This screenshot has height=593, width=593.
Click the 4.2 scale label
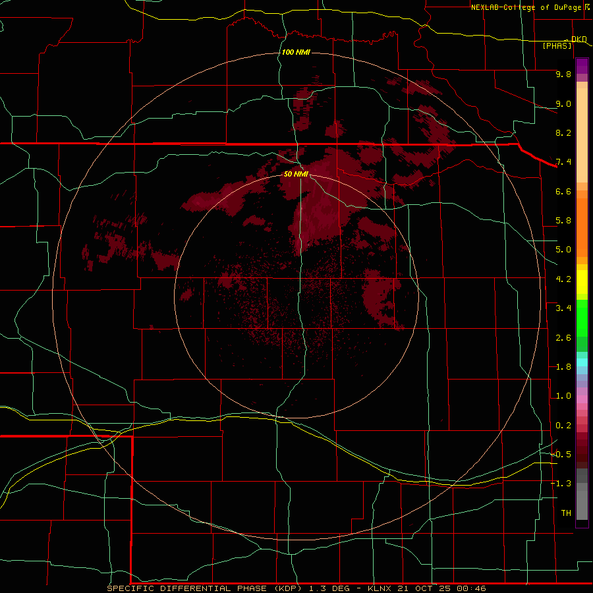pyautogui.click(x=563, y=279)
